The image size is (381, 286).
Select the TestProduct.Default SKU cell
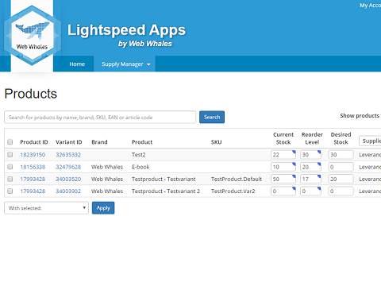click(237, 179)
